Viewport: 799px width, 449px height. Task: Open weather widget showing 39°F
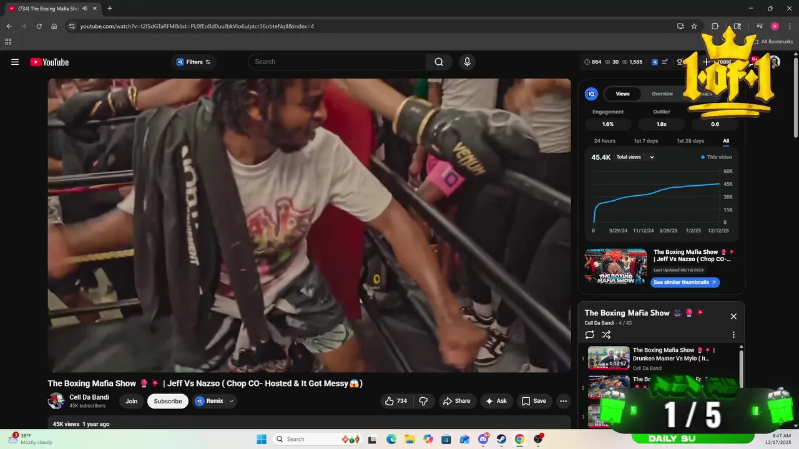pos(31,439)
